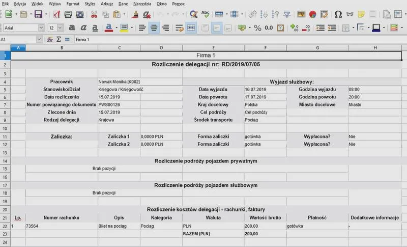Click the Insert Chart icon
The width and height of the screenshot is (407, 247).
pyautogui.click(x=312, y=14)
